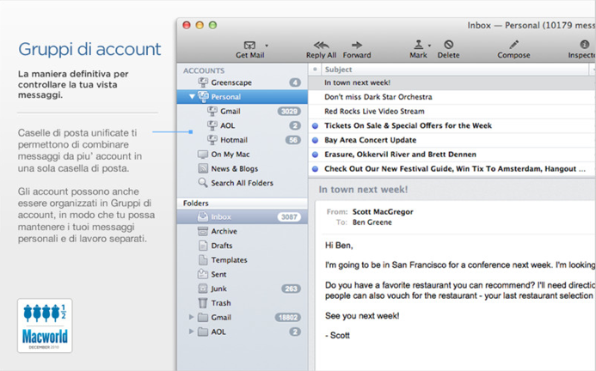
Task: Click the yellow minimize window button
Action: (200, 25)
